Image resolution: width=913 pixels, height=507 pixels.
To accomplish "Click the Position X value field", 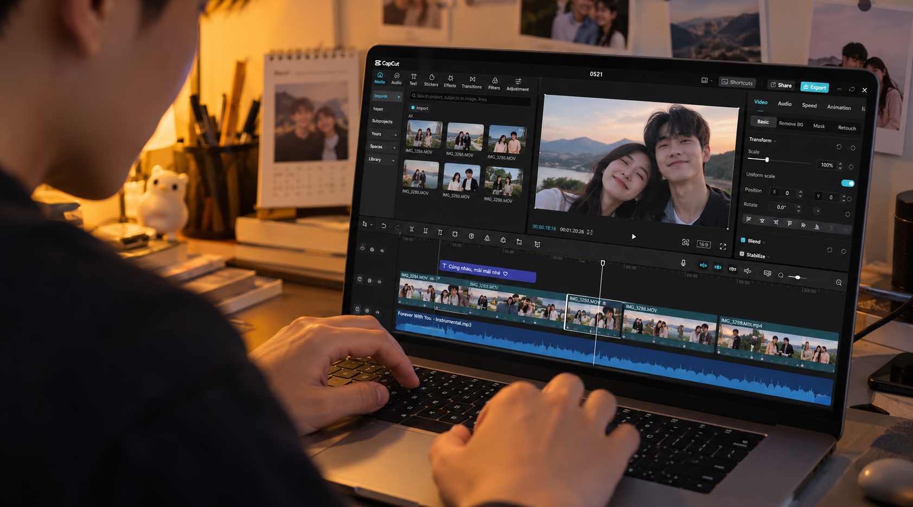I will (787, 192).
